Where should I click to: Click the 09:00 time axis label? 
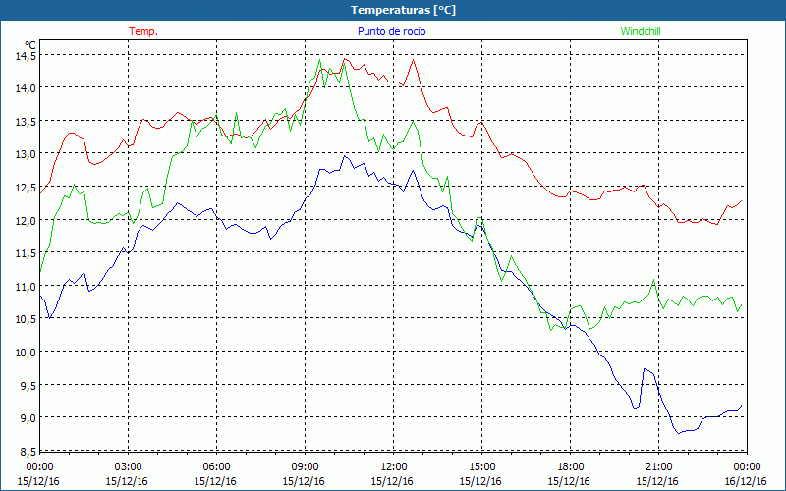306,466
